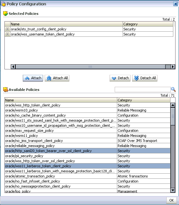This screenshot has width=179, height=205.
Task: Click the Configuration cell for oracle/max_request_size_policy
Action: click(144, 131)
